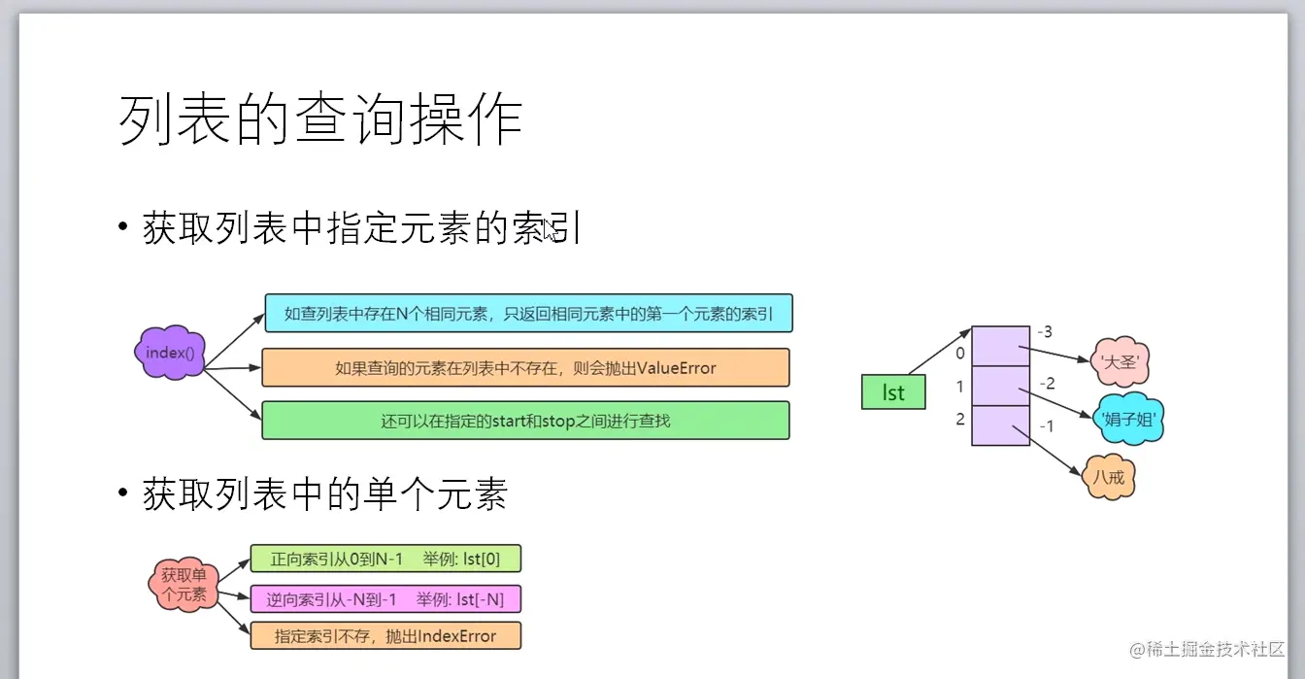Click the 正向索引 lst[0] example box

point(385,559)
